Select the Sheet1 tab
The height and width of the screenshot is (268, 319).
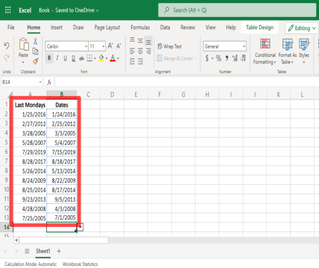pyautogui.click(x=43, y=251)
